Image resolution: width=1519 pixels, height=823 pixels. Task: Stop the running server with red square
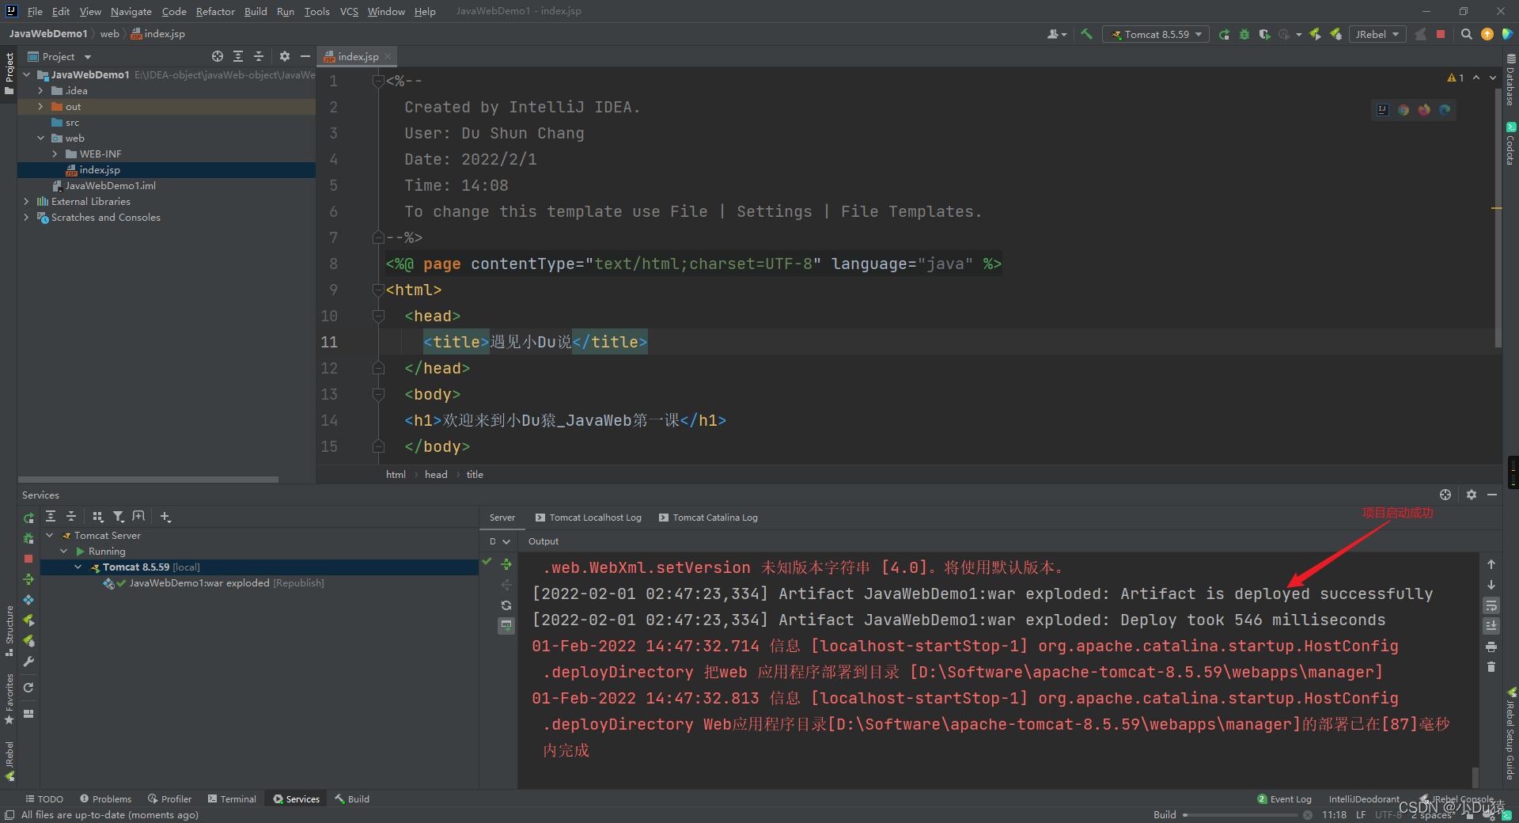click(1441, 34)
